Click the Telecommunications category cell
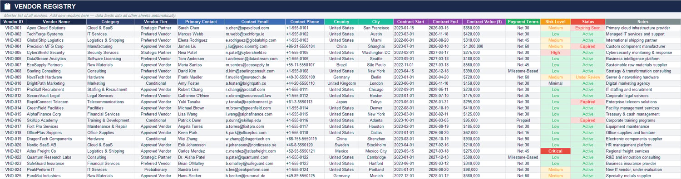The image size is (681, 179). tap(110, 102)
